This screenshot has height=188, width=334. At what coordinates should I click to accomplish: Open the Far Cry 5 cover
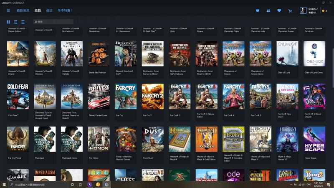pos(261,97)
